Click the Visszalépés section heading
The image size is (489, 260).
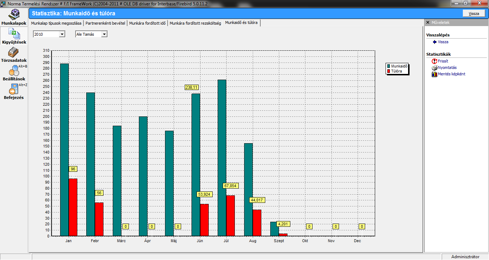click(438, 35)
